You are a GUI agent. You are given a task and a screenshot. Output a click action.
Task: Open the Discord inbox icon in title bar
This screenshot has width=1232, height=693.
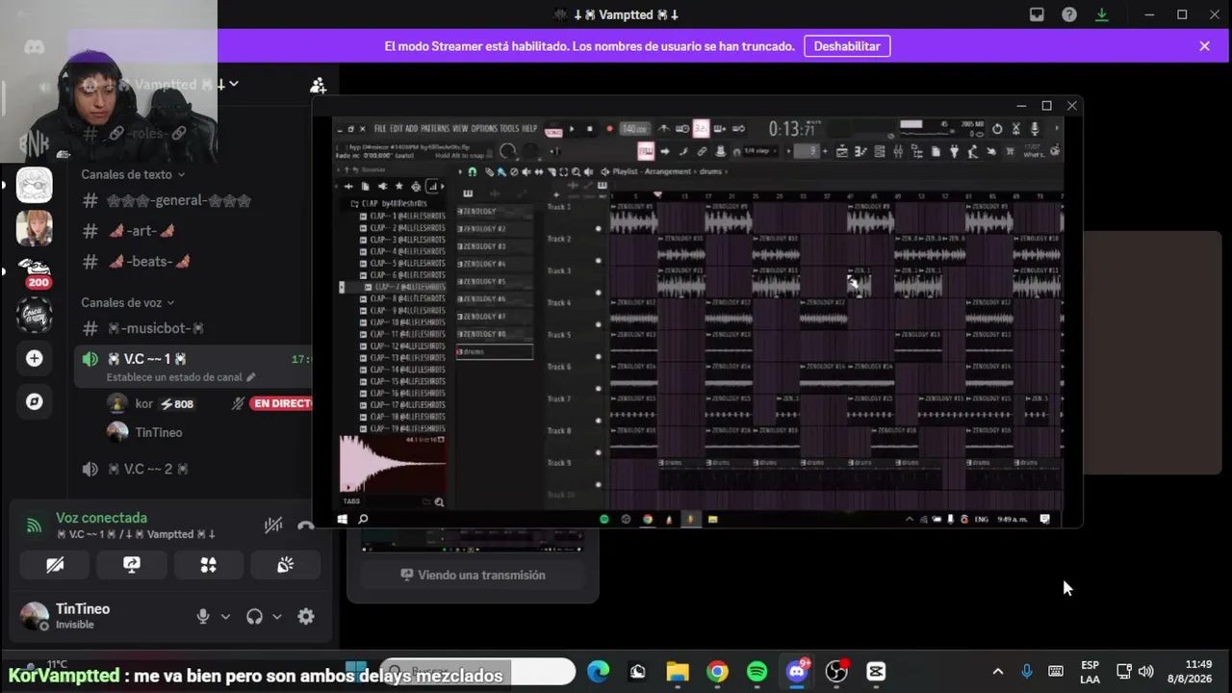tap(1037, 14)
